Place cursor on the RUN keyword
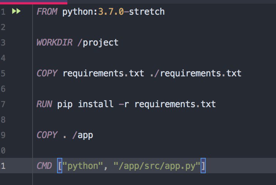276x185 pixels. click(44, 104)
